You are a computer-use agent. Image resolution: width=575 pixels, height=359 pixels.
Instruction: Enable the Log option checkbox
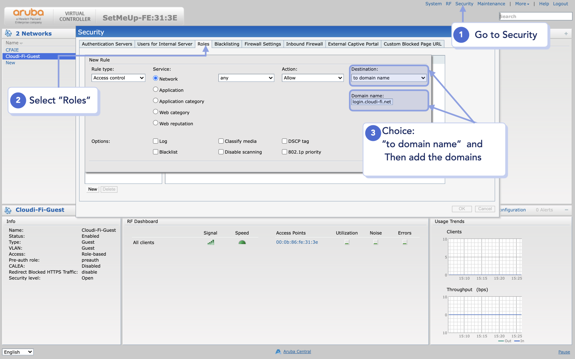(x=155, y=141)
